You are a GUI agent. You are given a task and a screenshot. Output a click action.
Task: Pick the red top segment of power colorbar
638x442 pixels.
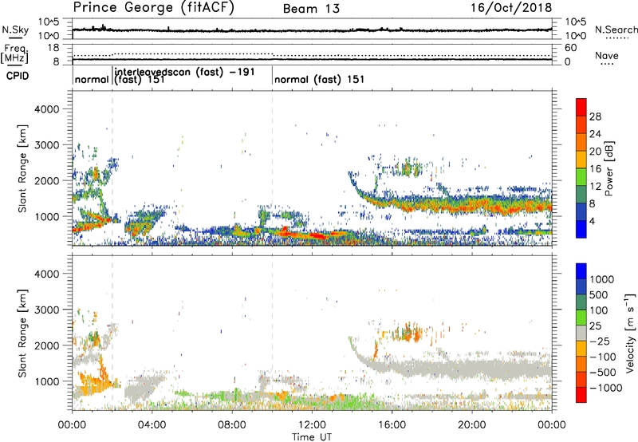pyautogui.click(x=581, y=108)
